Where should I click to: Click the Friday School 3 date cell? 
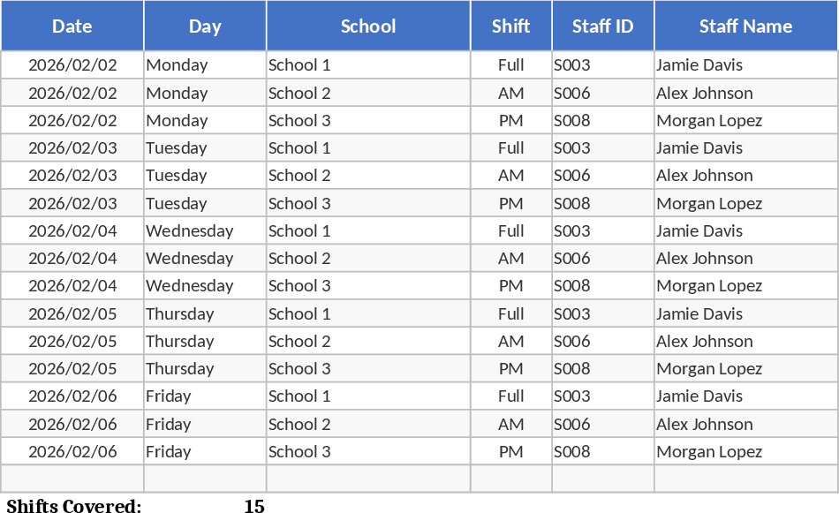click(72, 451)
